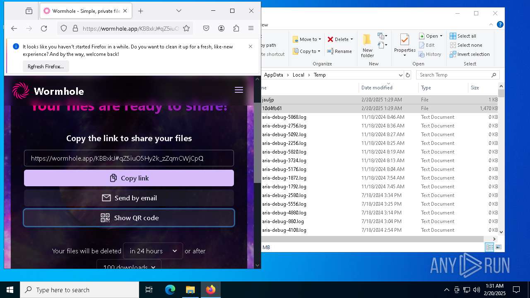Click Local in Explorer breadcrumb
530x298 pixels.
(299, 75)
